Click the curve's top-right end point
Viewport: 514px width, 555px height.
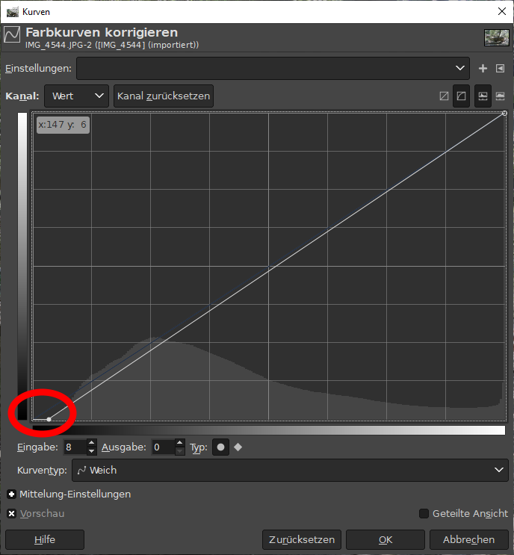(x=505, y=114)
